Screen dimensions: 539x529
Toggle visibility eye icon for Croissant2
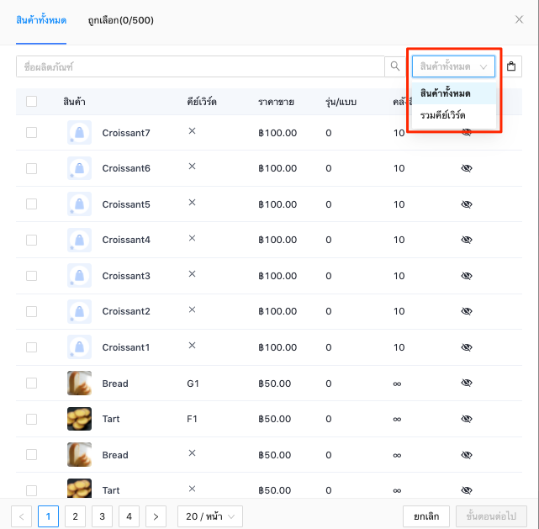(x=467, y=311)
